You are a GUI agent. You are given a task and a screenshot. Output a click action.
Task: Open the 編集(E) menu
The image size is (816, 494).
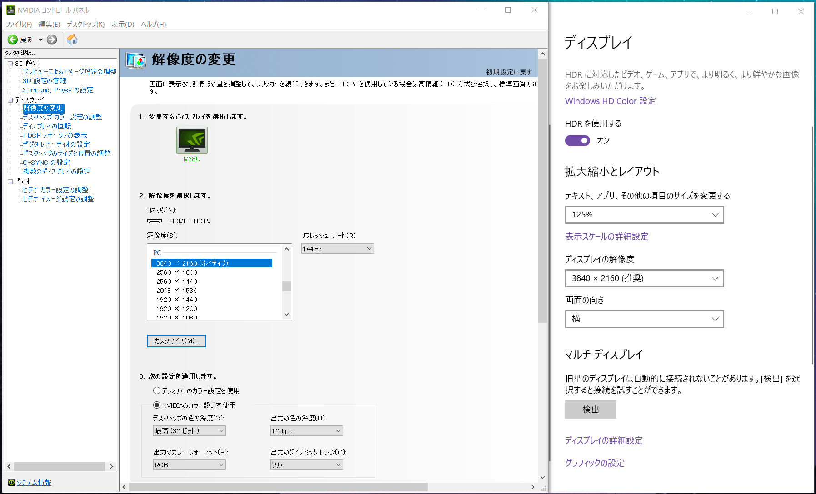pyautogui.click(x=49, y=25)
